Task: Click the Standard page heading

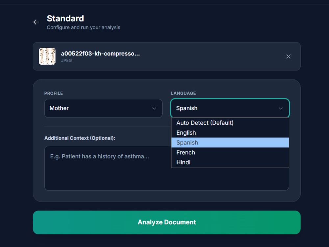Action: click(x=65, y=18)
